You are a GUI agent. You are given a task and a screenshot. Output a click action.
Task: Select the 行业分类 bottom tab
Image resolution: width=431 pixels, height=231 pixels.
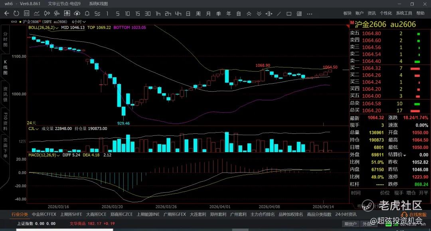click(20, 215)
